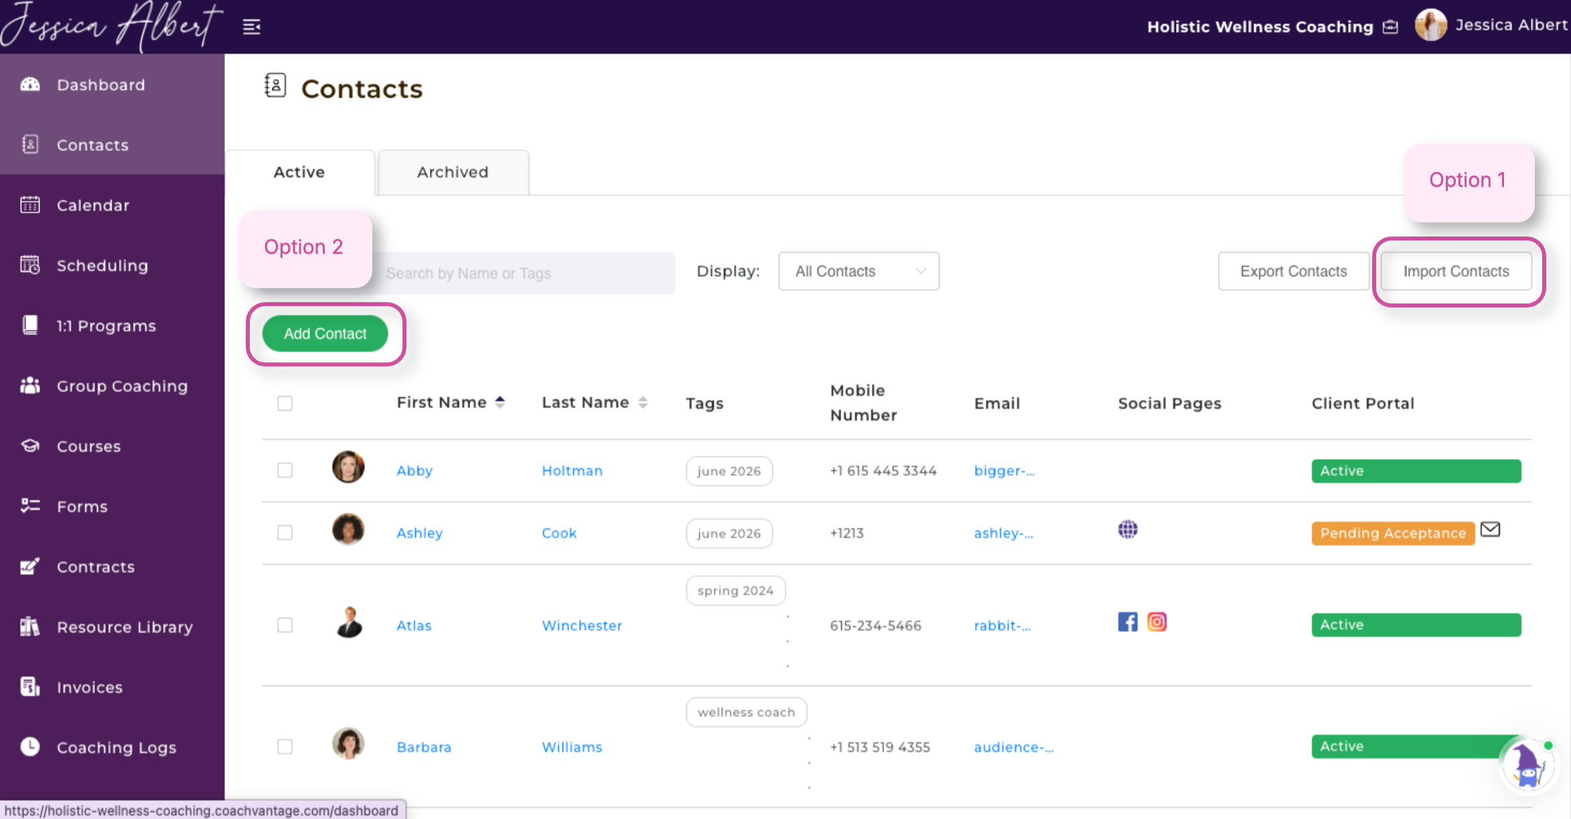Open Calendar from the sidebar

[x=92, y=206]
